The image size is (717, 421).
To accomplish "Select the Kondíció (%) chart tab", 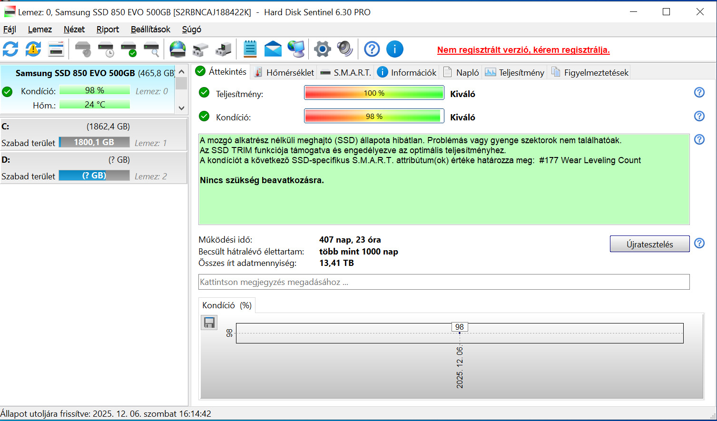I will [x=227, y=305].
